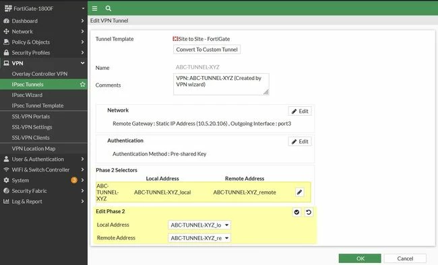Click the Security Profiles lock icon

6,52
